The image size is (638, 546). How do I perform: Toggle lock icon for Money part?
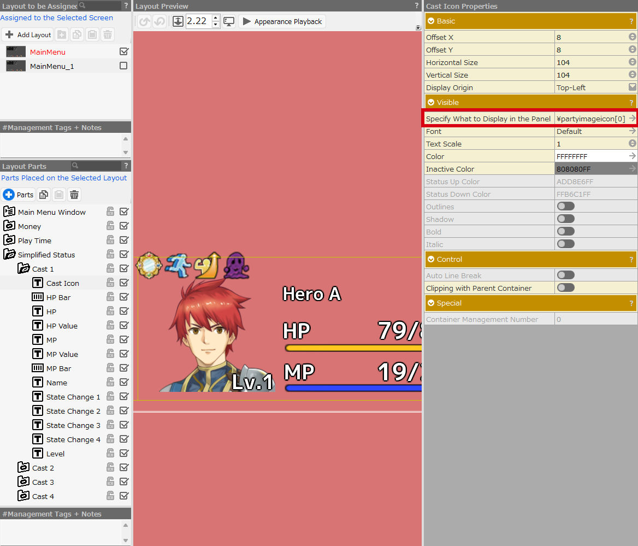[x=110, y=226]
